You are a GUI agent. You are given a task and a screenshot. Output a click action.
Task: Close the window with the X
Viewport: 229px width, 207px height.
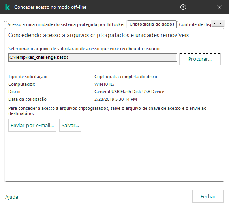[x=220, y=7]
